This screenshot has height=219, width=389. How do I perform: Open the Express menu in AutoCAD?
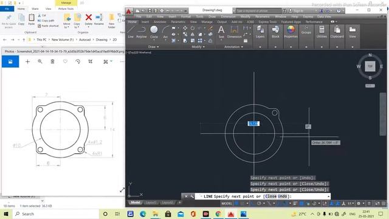[308, 16]
